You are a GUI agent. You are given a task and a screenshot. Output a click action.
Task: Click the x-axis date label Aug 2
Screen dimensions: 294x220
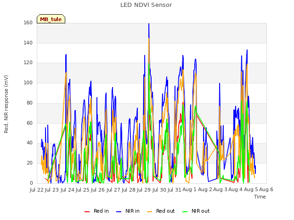click(x=205, y=190)
